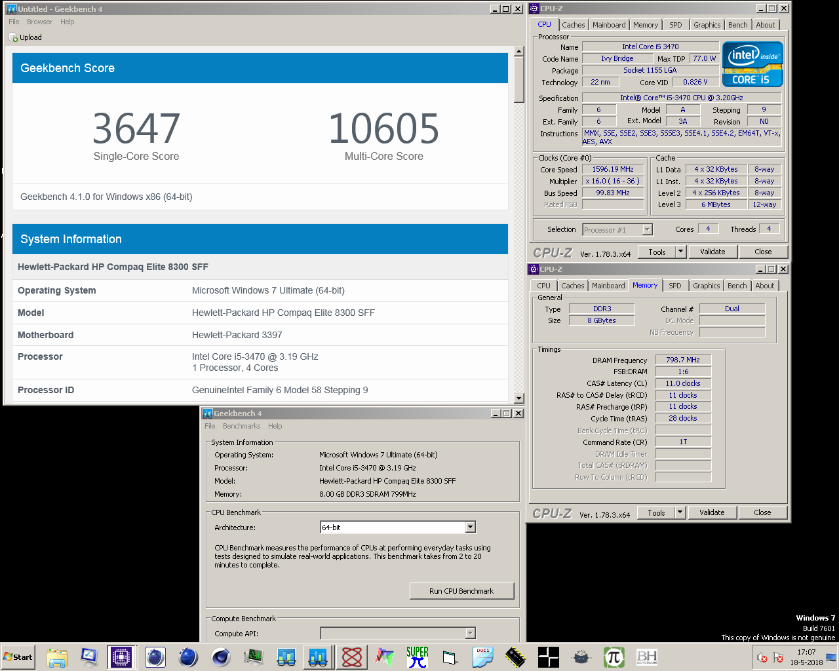Click the CAS# Latency 11.0 clocks value

[683, 383]
